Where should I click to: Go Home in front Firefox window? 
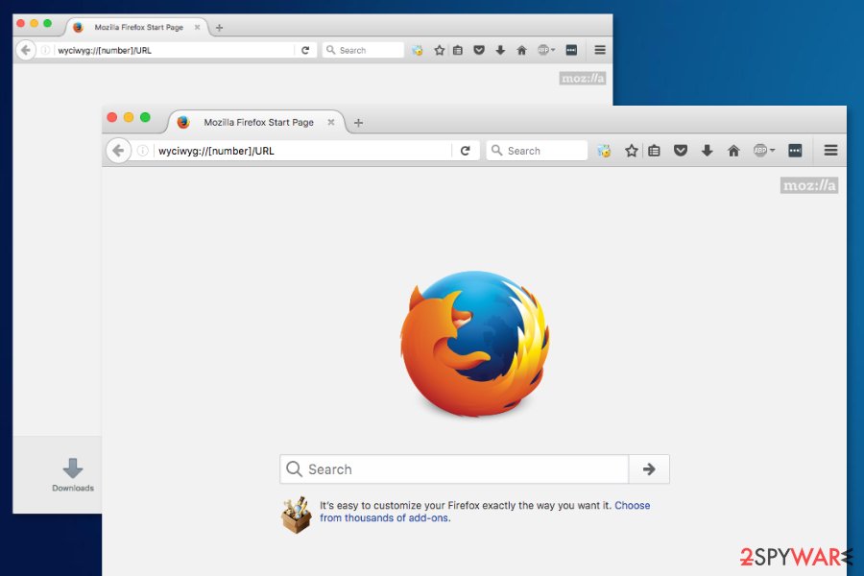pyautogui.click(x=733, y=151)
